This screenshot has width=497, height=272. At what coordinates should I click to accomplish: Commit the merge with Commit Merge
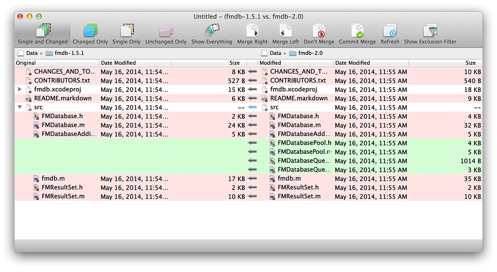357,31
